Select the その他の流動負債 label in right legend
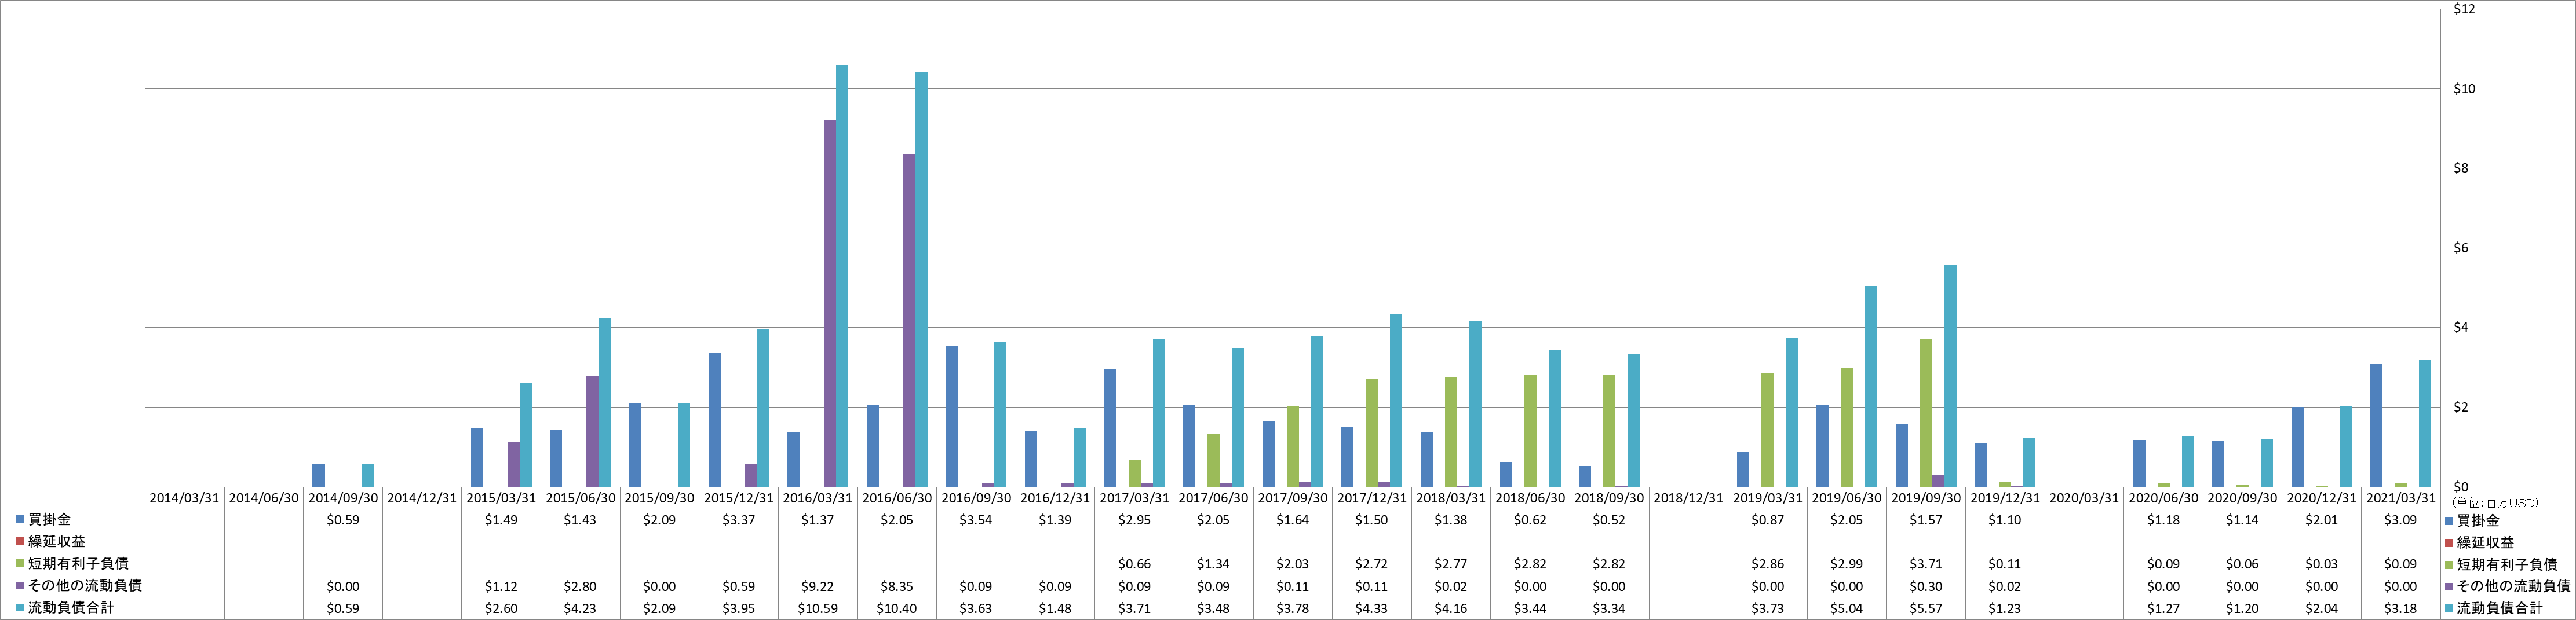This screenshot has height=620, width=2576. click(2513, 587)
